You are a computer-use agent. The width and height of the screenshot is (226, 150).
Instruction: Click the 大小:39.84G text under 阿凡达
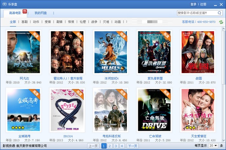(33, 83)
